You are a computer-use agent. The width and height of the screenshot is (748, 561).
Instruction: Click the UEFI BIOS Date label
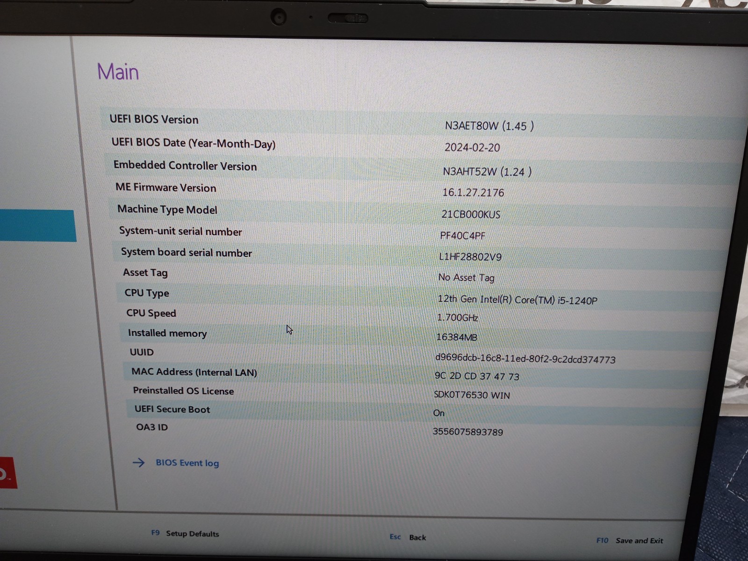point(194,143)
